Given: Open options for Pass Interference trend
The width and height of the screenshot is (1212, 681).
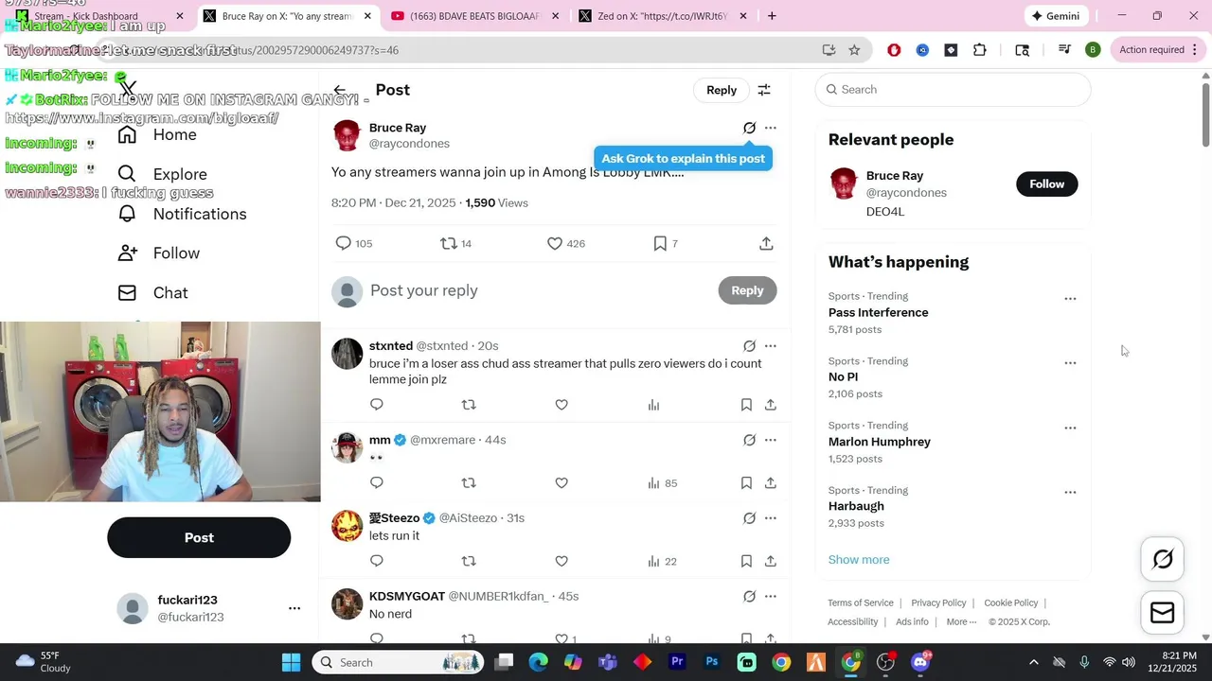Looking at the screenshot, I should (x=1070, y=299).
